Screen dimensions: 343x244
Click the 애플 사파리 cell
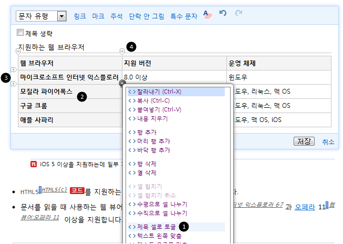pos(70,120)
